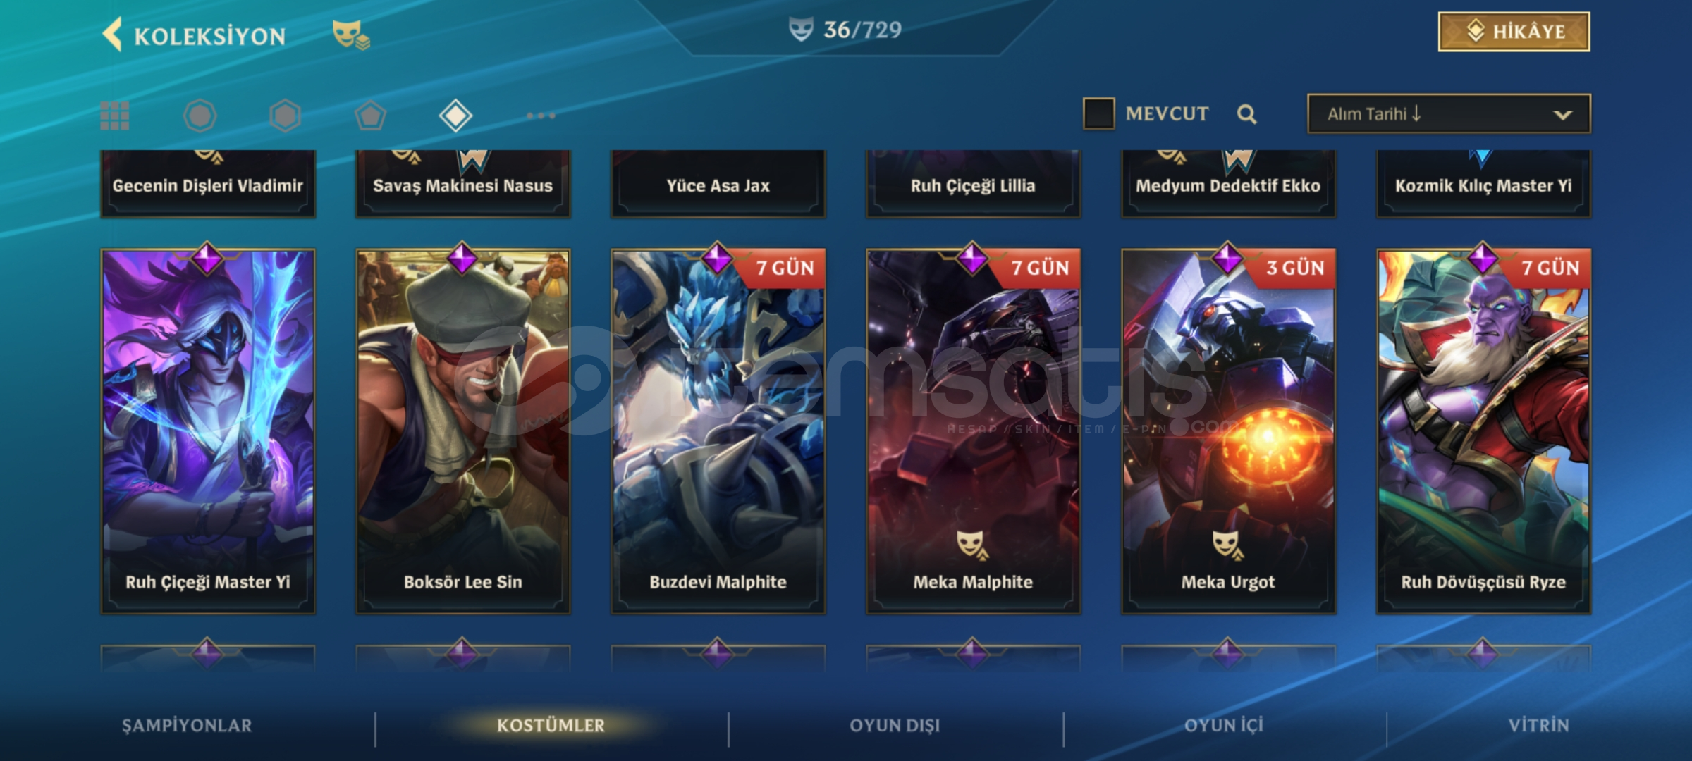Select the diamond rarity filter icon

(455, 116)
